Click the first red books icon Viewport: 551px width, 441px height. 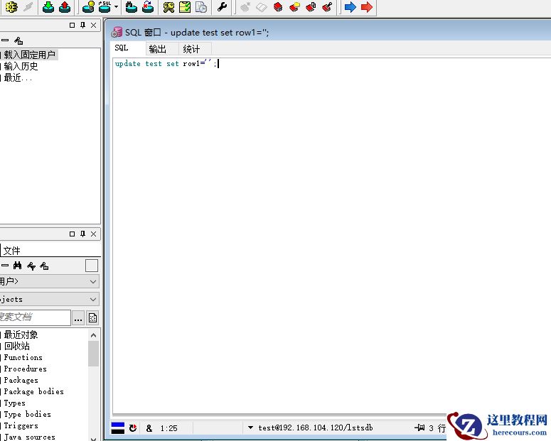pos(278,7)
